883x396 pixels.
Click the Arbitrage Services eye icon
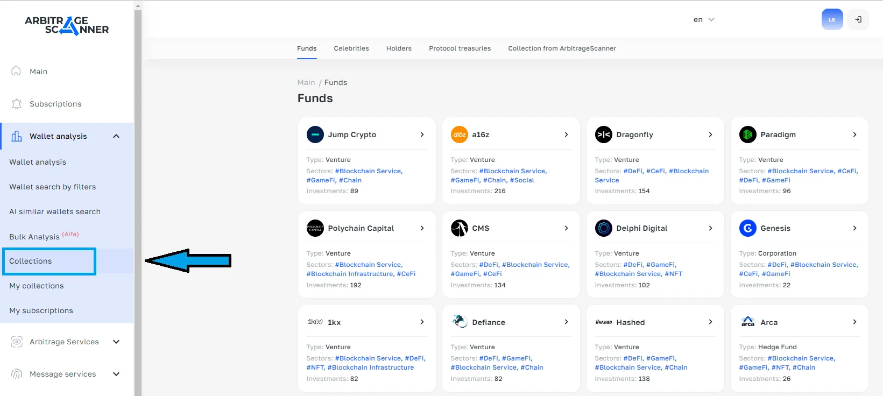(x=17, y=342)
